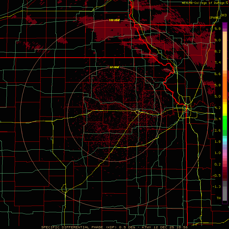Click the orange segment of the color bar
229x229 pixels.
pyautogui.click(x=225, y=88)
